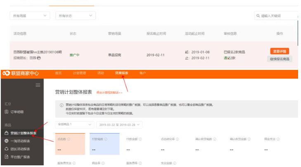Select the blue 付款笔数 metric card

pos(104,144)
